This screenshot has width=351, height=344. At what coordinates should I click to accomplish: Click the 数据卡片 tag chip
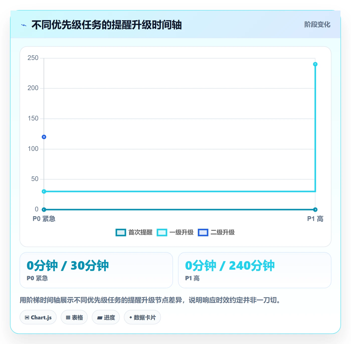click(x=142, y=317)
